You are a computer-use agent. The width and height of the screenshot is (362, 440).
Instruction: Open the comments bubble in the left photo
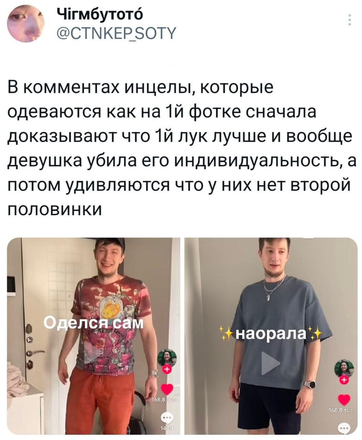point(167,418)
